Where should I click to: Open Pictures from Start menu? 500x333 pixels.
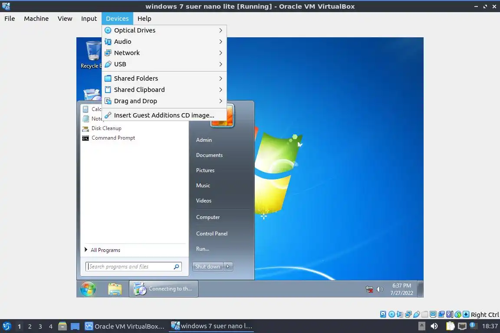click(205, 170)
